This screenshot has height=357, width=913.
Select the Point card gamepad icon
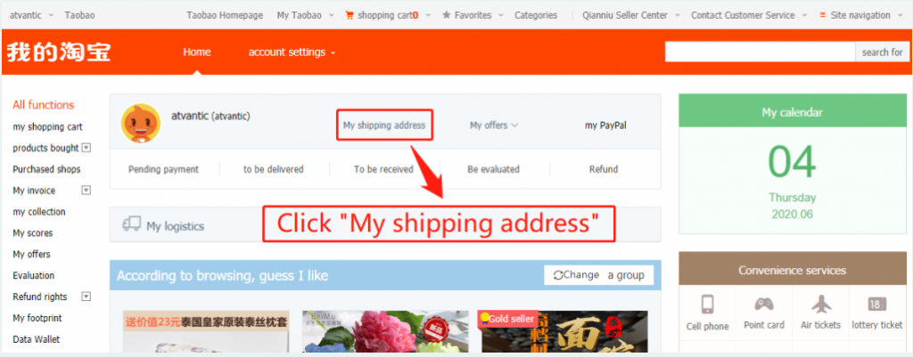click(764, 304)
